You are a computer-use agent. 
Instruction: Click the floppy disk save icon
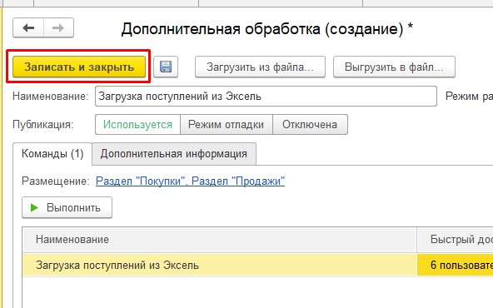[x=166, y=67]
